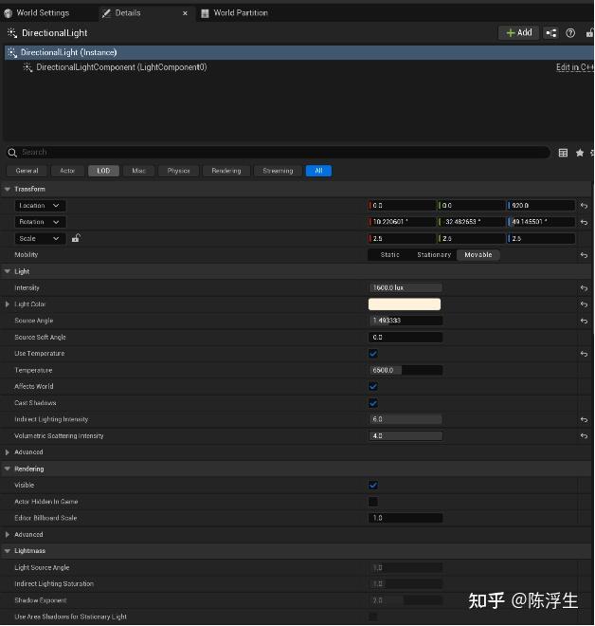Select the Misc filter category
This screenshot has height=626, width=595.
[138, 171]
